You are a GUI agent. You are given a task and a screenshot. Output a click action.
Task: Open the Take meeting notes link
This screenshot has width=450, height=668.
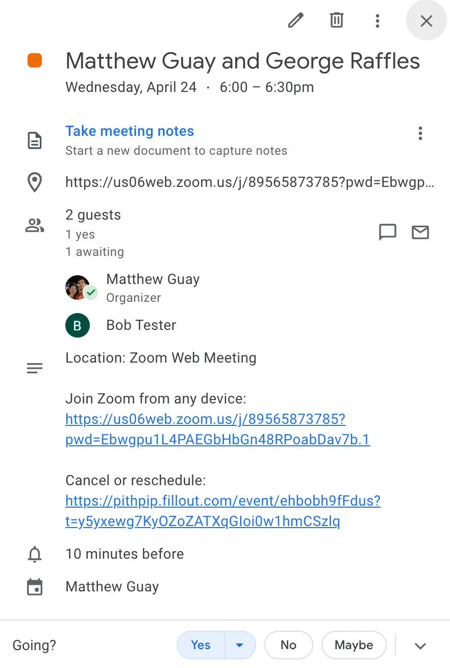[x=130, y=131]
